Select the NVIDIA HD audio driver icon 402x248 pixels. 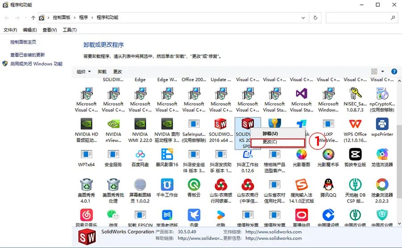click(x=87, y=124)
